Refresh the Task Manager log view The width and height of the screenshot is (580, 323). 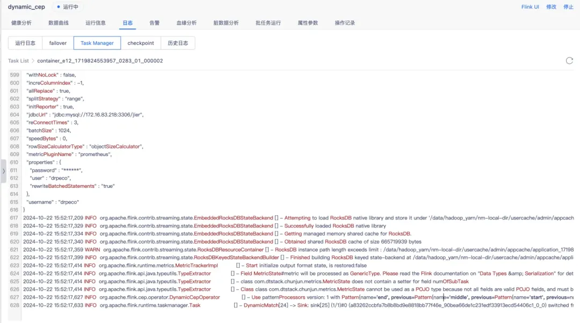(x=569, y=61)
